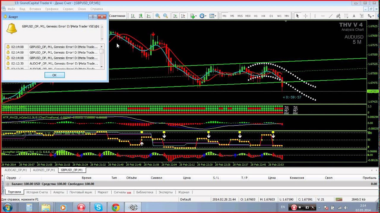Open the Сигналы terminal tab
The image size is (380, 213).
point(122,192)
